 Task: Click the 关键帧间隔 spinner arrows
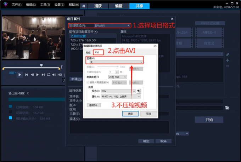point(117,72)
